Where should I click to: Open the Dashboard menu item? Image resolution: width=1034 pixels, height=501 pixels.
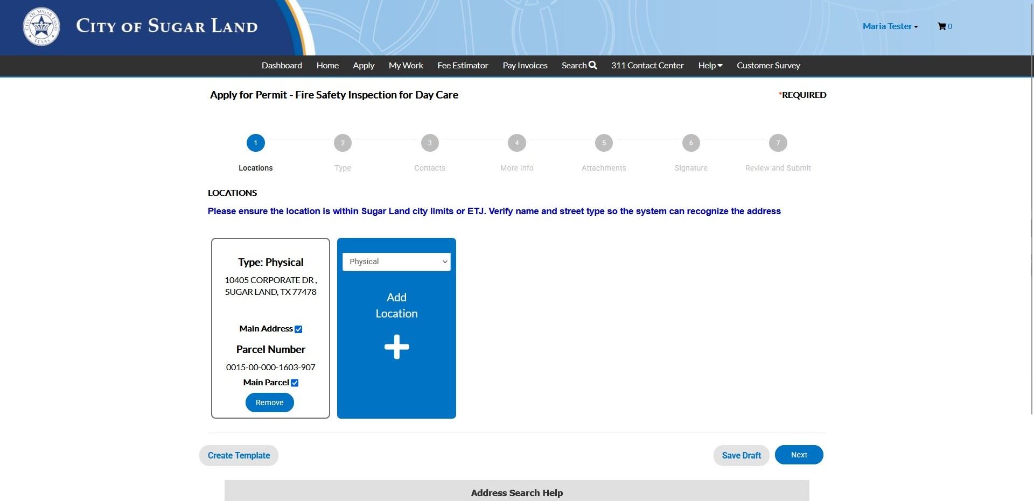(282, 66)
